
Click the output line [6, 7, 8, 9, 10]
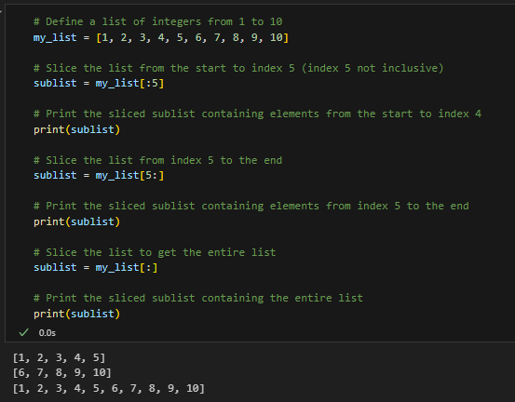(62, 373)
